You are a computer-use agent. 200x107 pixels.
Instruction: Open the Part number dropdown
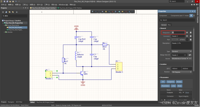point(175,40)
